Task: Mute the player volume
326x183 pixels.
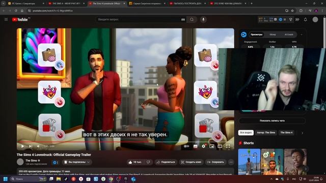Action: 39,146
